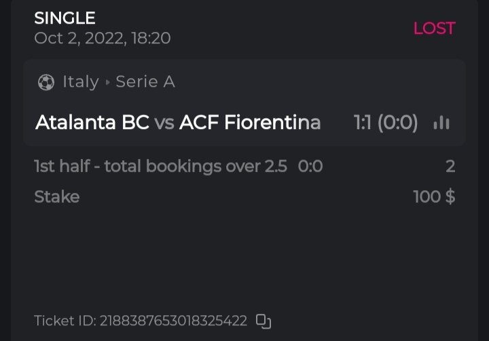This screenshot has width=489, height=341.
Task: Click the 100 $ stake amount
Action: coord(434,197)
